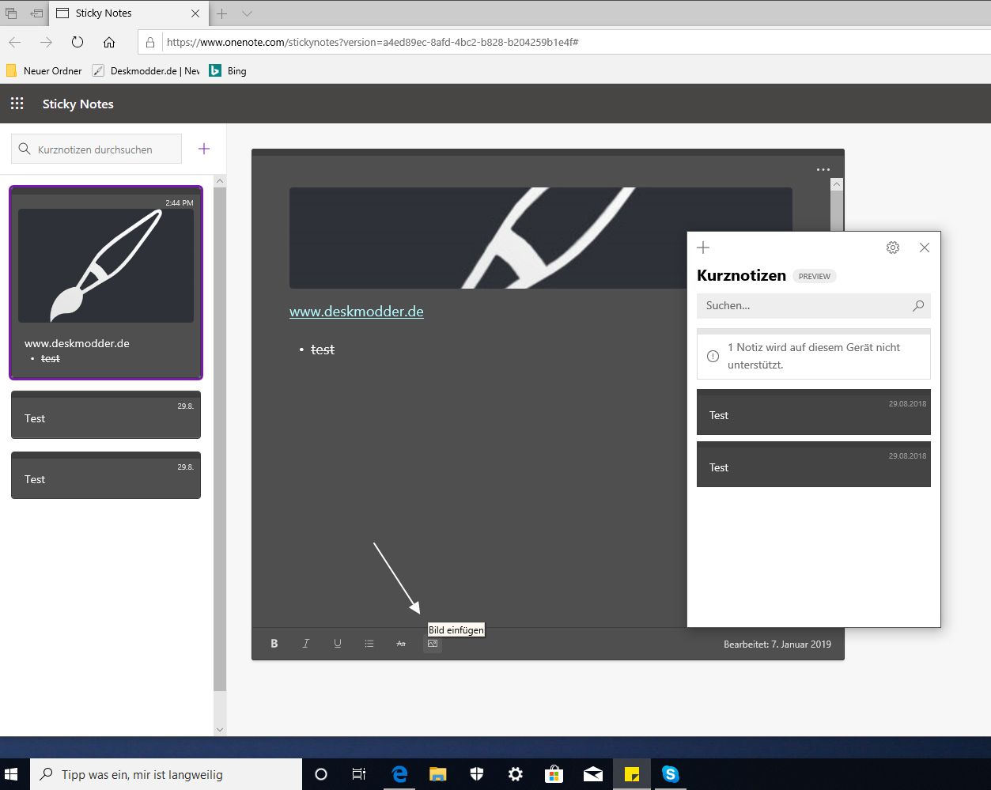Click the struck-through 'test' bullet text
The width and height of the screenshot is (991, 790).
point(323,350)
